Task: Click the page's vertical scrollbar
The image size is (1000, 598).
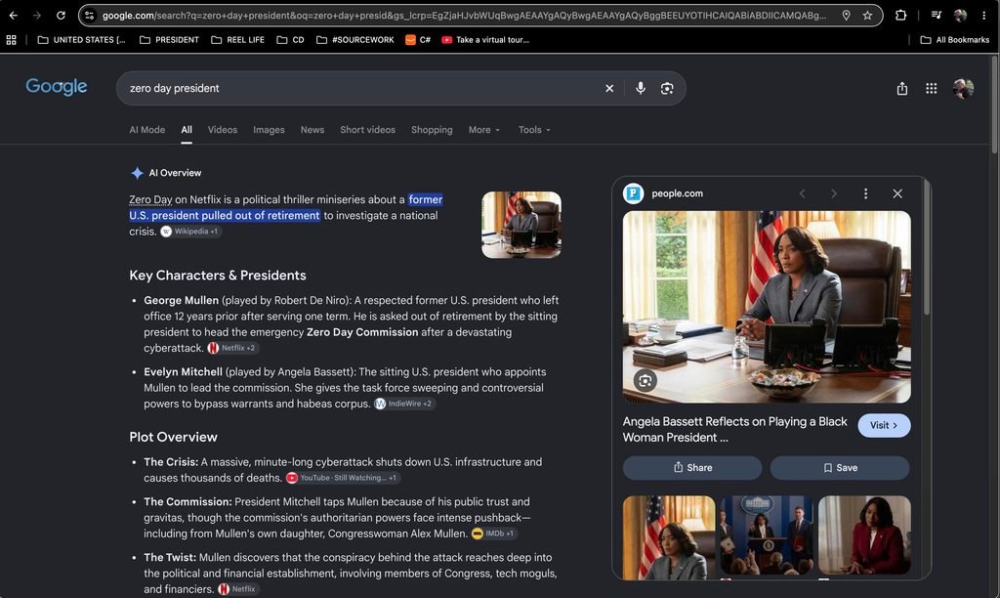Action: point(993,106)
